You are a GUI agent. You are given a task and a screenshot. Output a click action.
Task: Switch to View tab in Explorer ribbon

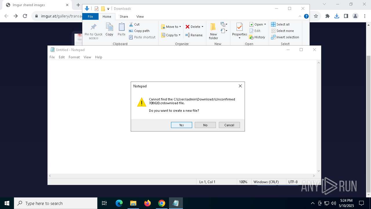coord(140,17)
